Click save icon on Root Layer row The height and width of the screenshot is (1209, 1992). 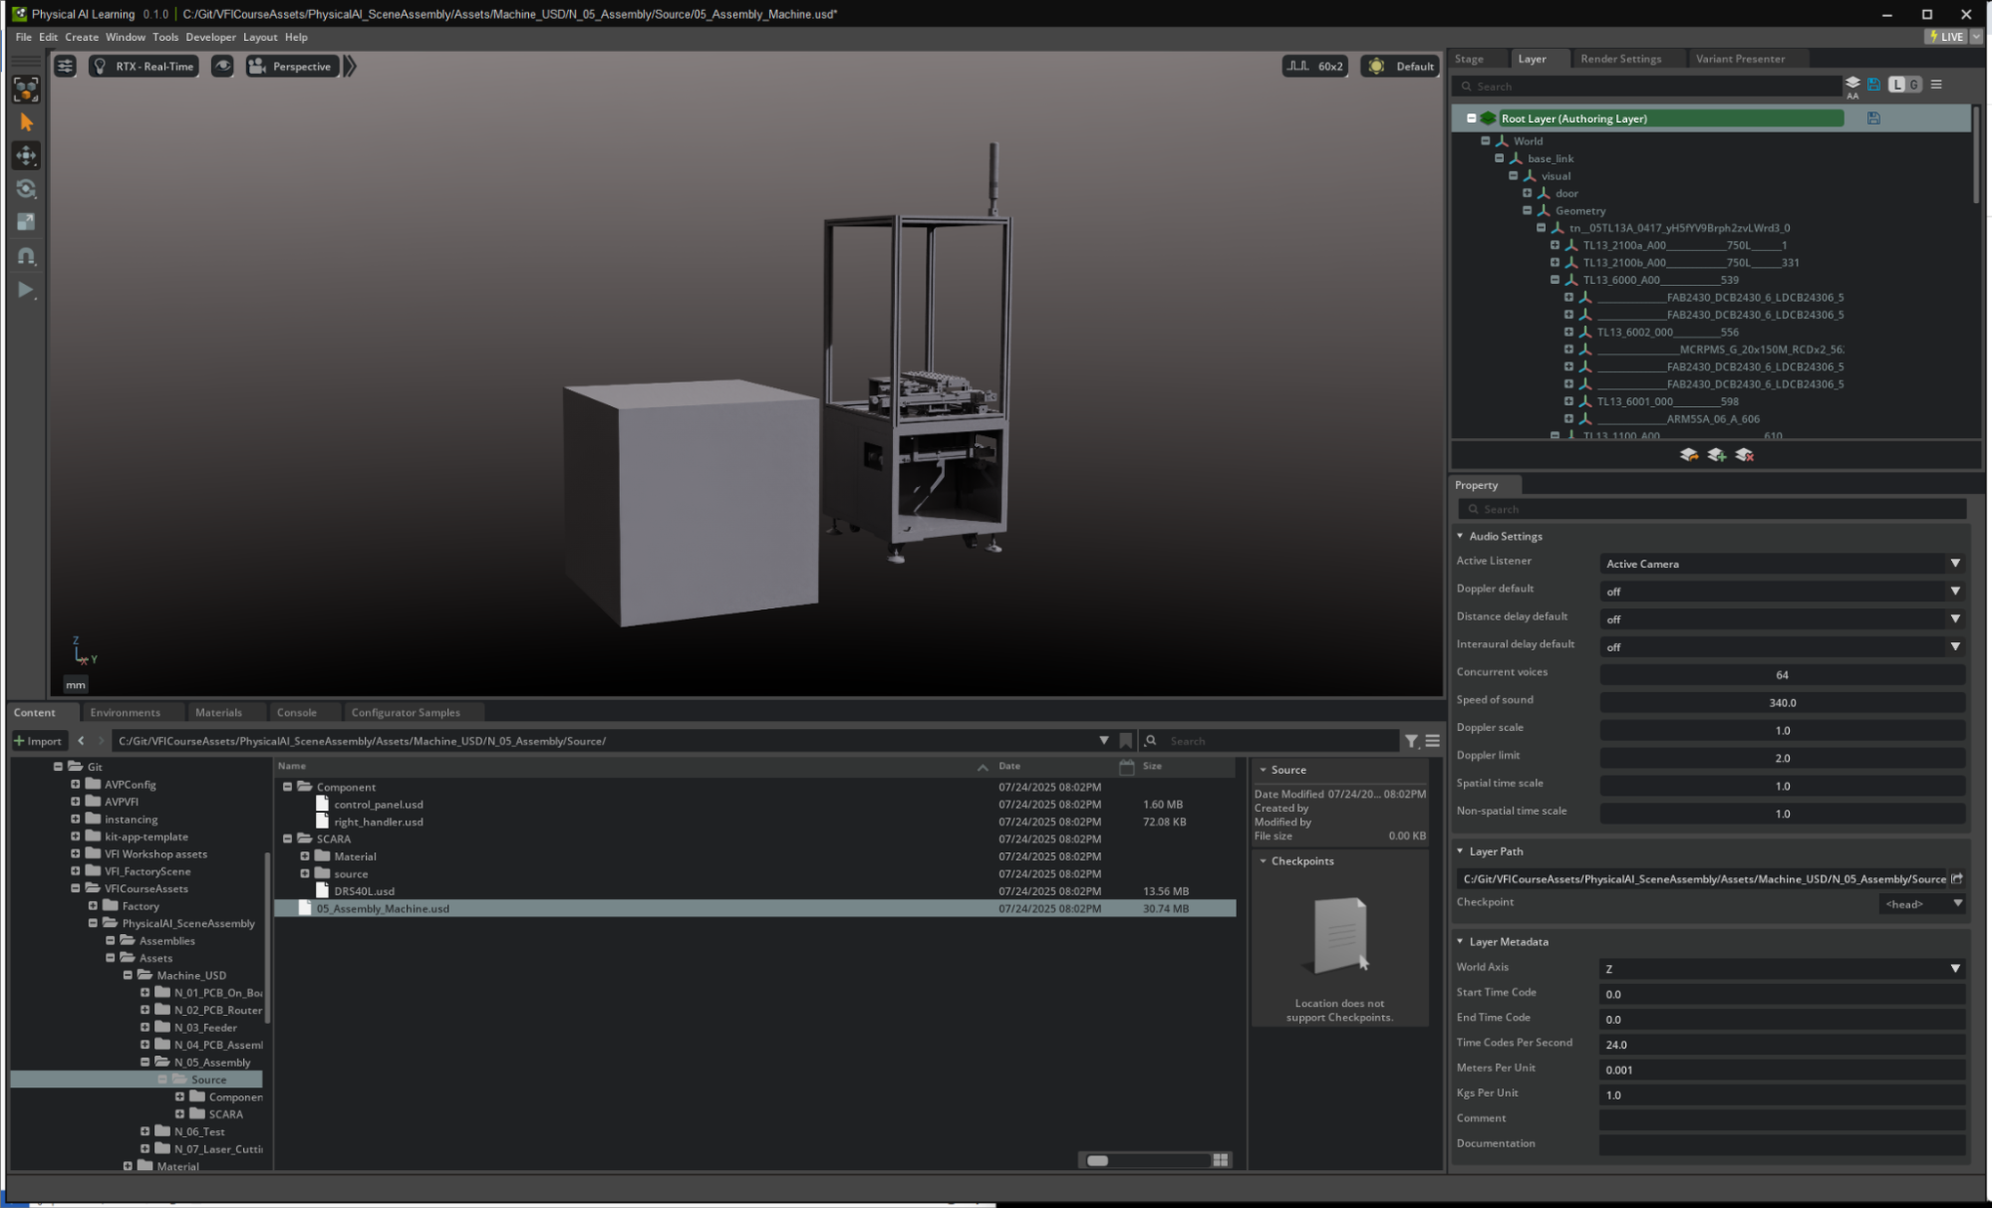(1873, 119)
